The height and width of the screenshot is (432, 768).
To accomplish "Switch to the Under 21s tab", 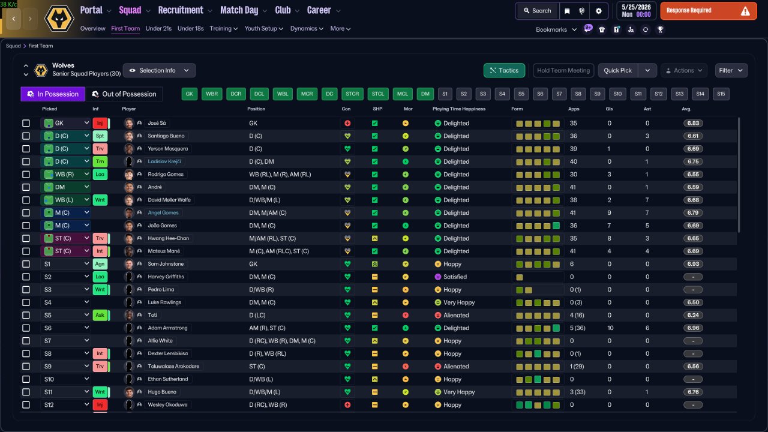I will pyautogui.click(x=159, y=28).
